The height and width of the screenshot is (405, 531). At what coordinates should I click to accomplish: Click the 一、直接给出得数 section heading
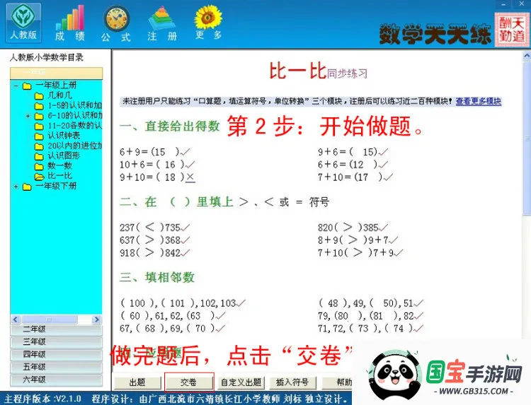[x=170, y=127]
